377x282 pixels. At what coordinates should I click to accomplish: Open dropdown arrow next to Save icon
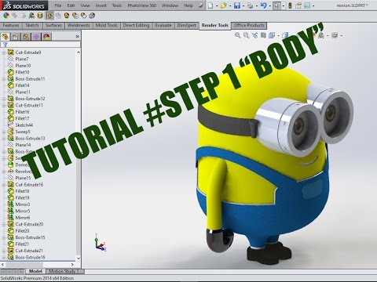pyautogui.click(x=243, y=5)
